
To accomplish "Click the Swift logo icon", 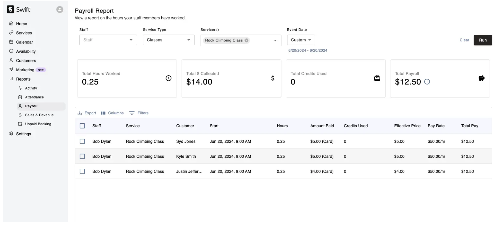I will tap(10, 10).
